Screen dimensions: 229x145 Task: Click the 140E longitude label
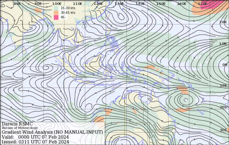pos(140,4)
